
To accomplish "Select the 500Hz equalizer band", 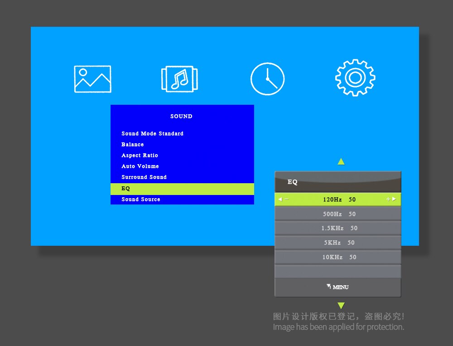I will coord(338,214).
